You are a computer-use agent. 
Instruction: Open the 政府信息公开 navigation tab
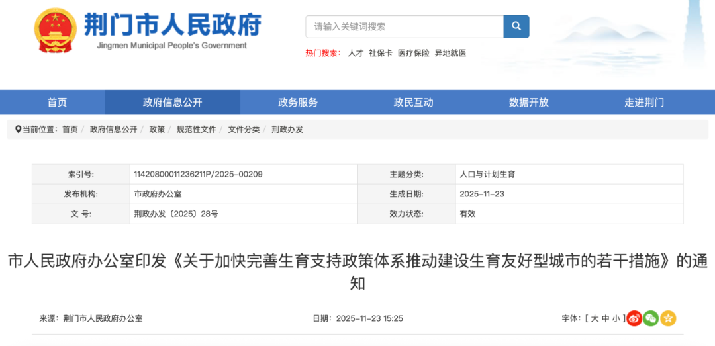coord(172,103)
